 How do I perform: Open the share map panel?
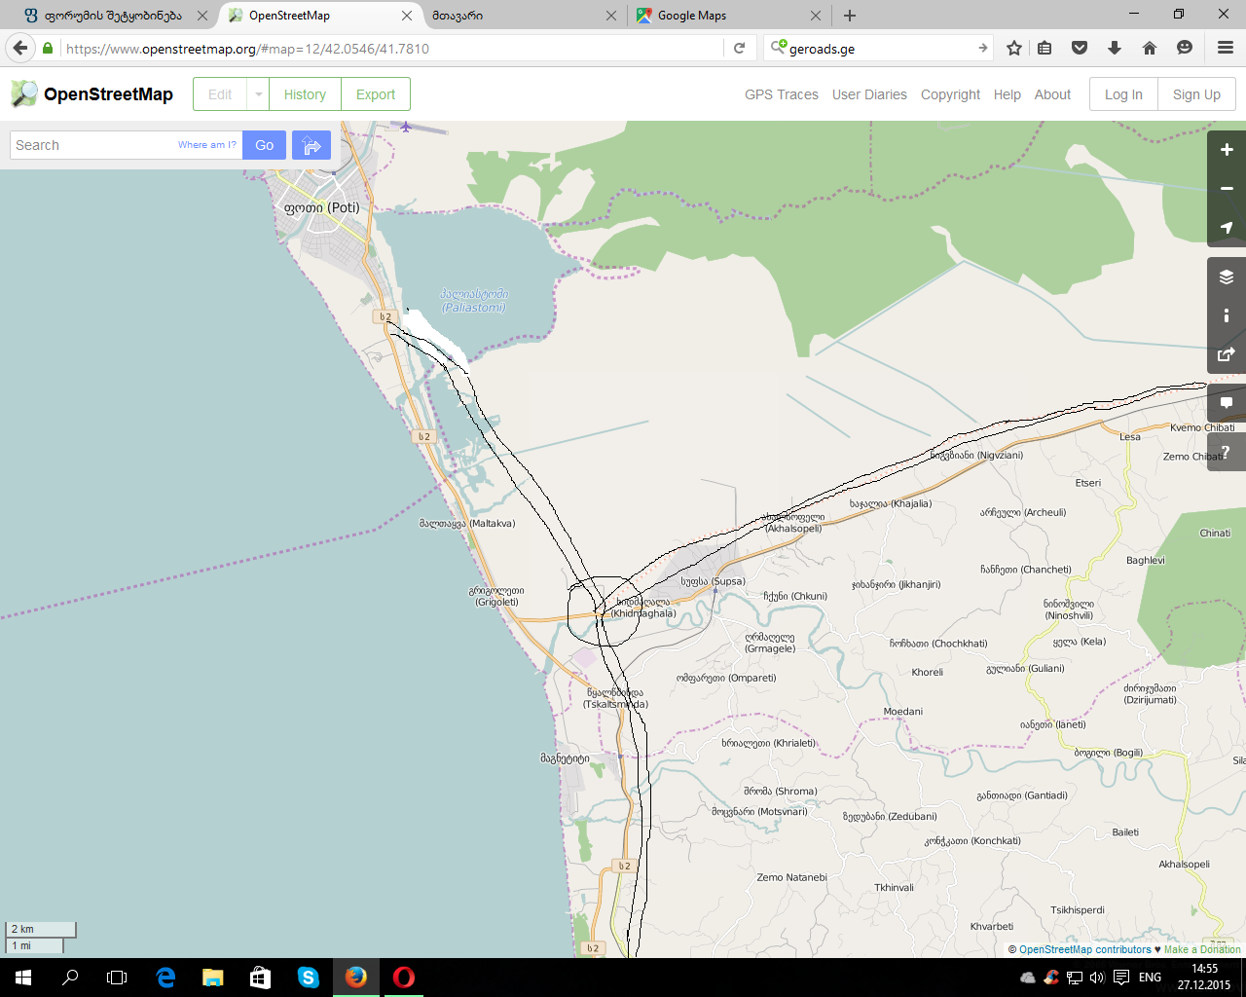click(1227, 354)
